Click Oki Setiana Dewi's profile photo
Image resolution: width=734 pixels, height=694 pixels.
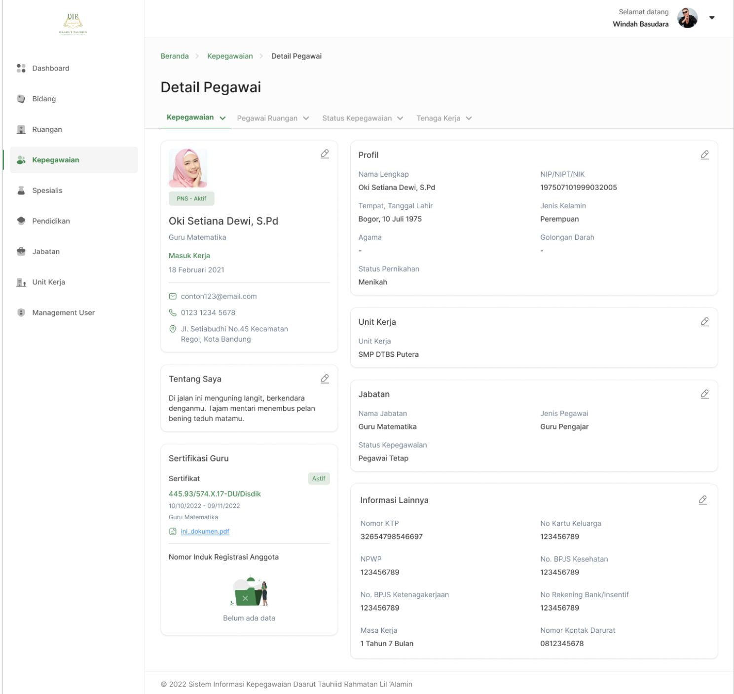[x=188, y=168]
